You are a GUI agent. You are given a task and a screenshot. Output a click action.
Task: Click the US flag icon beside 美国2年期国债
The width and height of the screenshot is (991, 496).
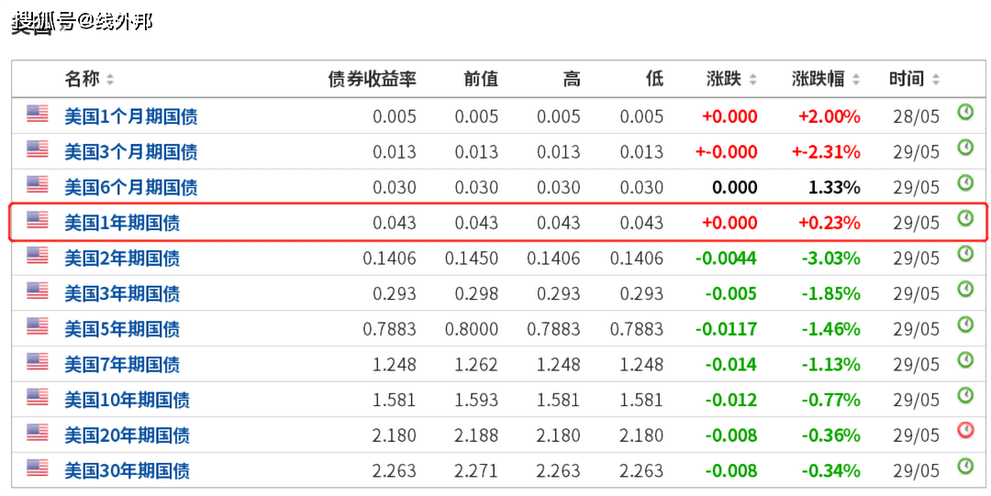[x=38, y=255]
